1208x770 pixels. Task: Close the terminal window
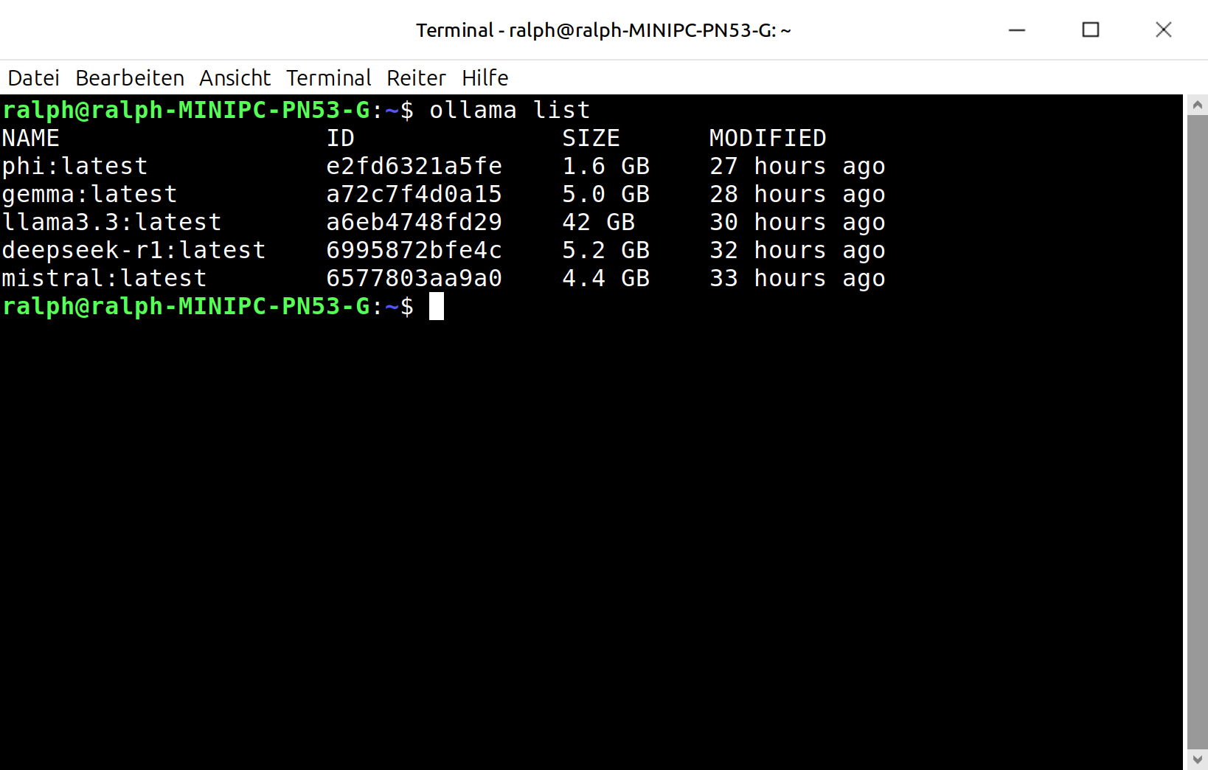point(1163,30)
